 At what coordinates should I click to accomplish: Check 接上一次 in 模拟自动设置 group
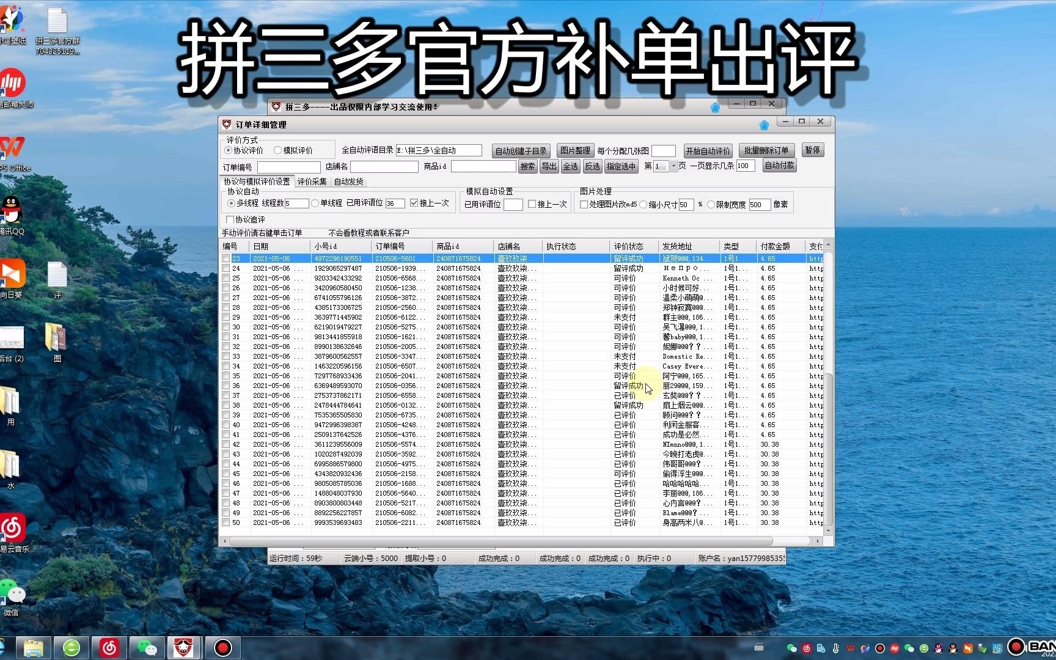point(548,204)
